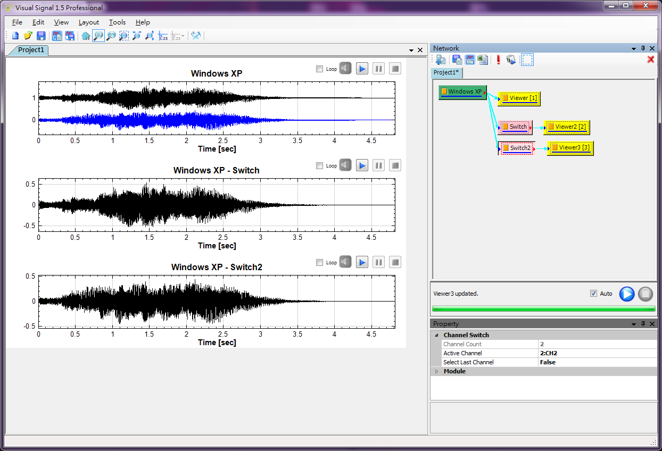Select the Project1 tab in the viewer area

click(x=30, y=50)
